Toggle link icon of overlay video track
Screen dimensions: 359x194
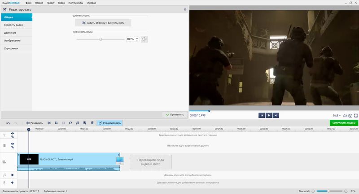pyautogui.click(x=13, y=147)
